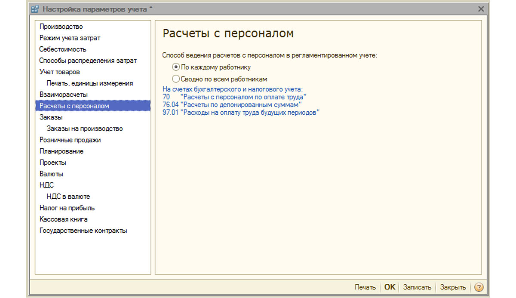Viewport: 516px width, 298px height.
Task: Go to 'Себестоимость' settings
Action: (x=63, y=49)
